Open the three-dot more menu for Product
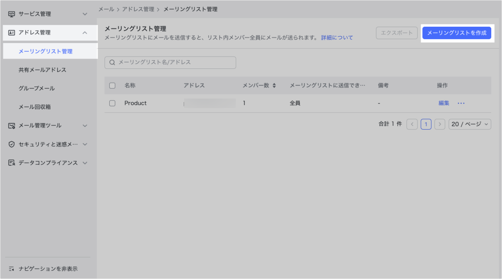502x279 pixels. pyautogui.click(x=461, y=103)
